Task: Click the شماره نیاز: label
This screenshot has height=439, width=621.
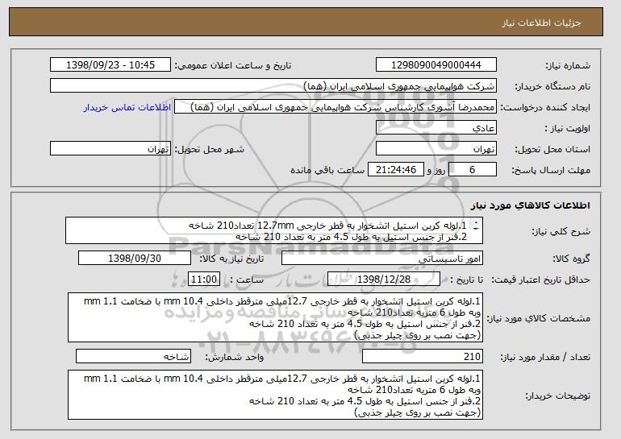Action: click(x=568, y=65)
